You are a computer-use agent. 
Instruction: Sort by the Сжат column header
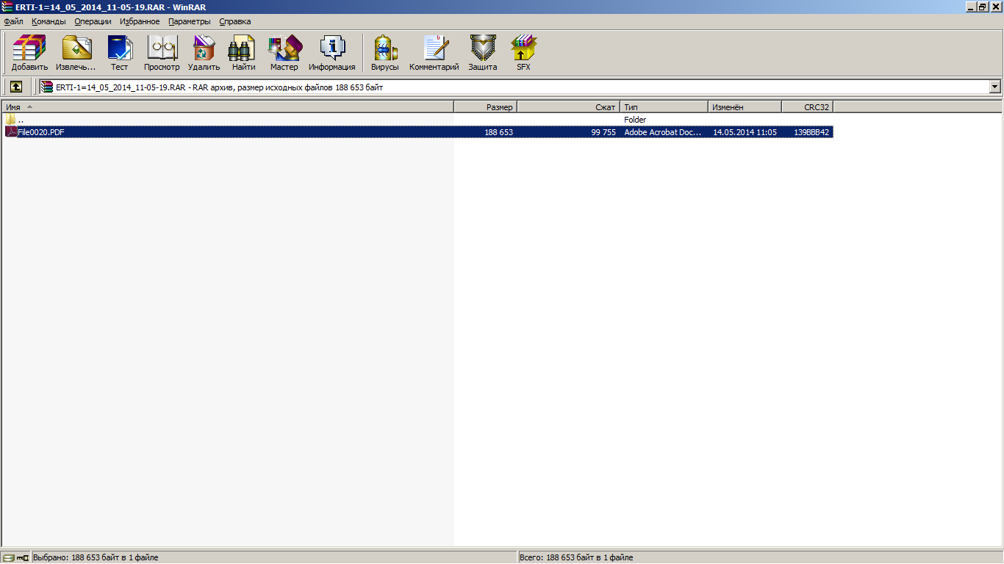(x=569, y=107)
